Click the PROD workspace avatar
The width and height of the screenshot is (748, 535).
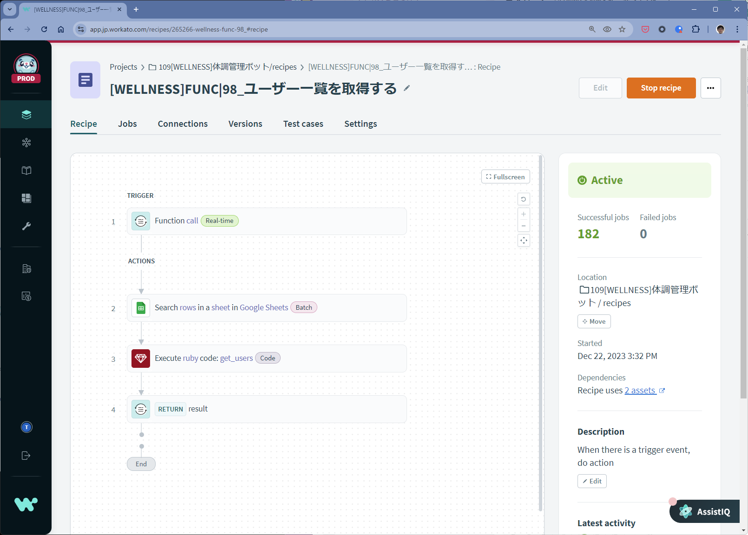[x=26, y=68]
